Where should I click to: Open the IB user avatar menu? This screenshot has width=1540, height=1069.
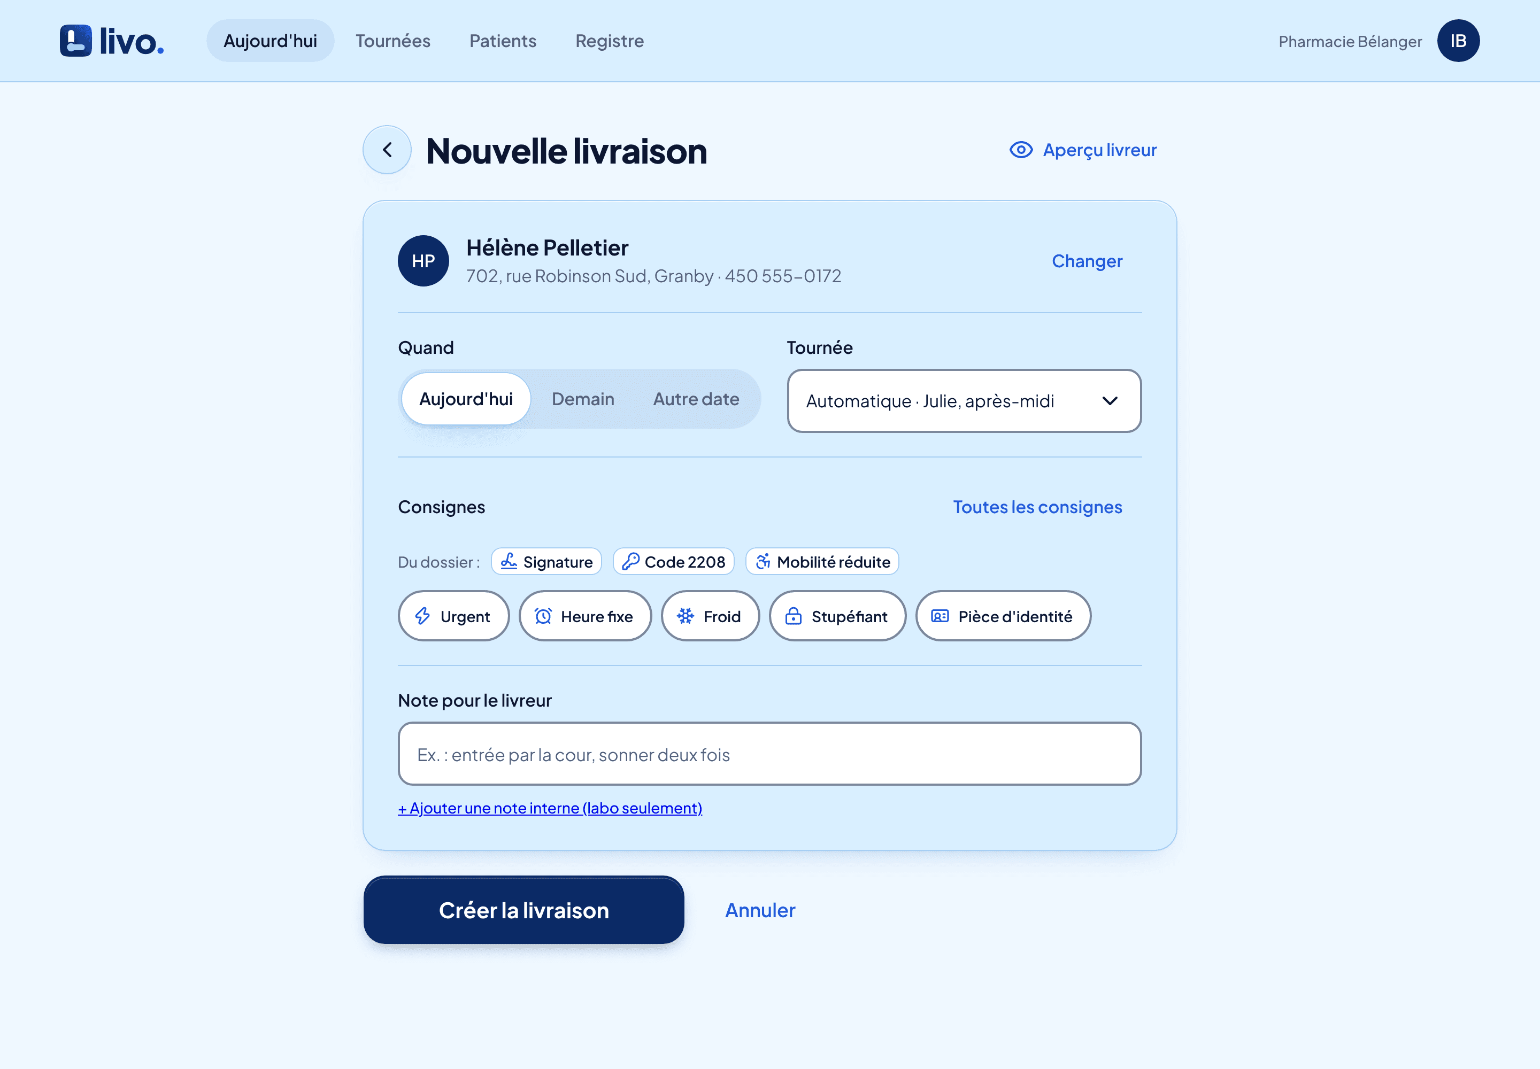point(1458,41)
